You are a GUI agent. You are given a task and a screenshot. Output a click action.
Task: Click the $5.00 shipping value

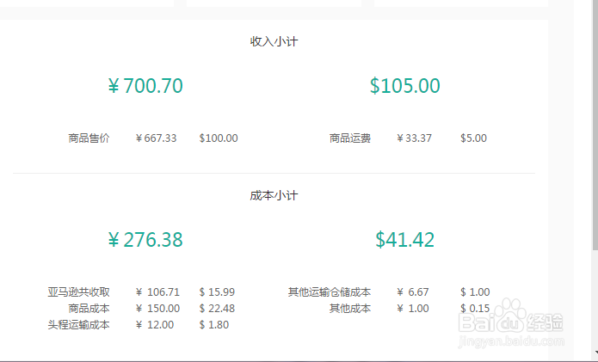point(473,138)
